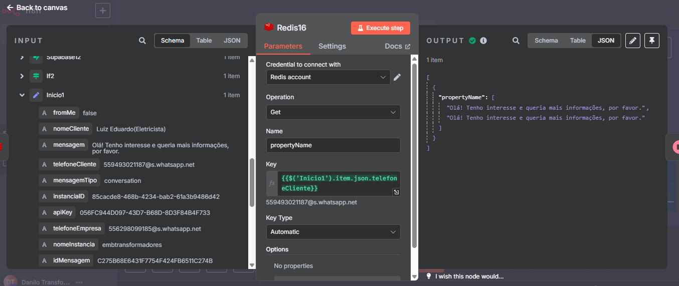The width and height of the screenshot is (679, 286).
Task: Click the lightbulb wish icon
Action: 429,276
